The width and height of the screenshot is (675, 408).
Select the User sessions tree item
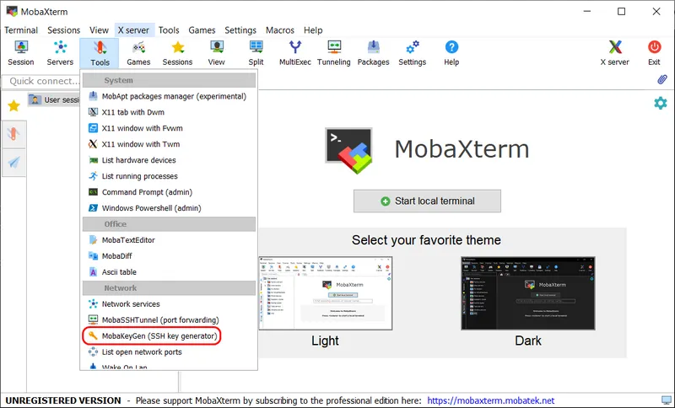point(54,99)
